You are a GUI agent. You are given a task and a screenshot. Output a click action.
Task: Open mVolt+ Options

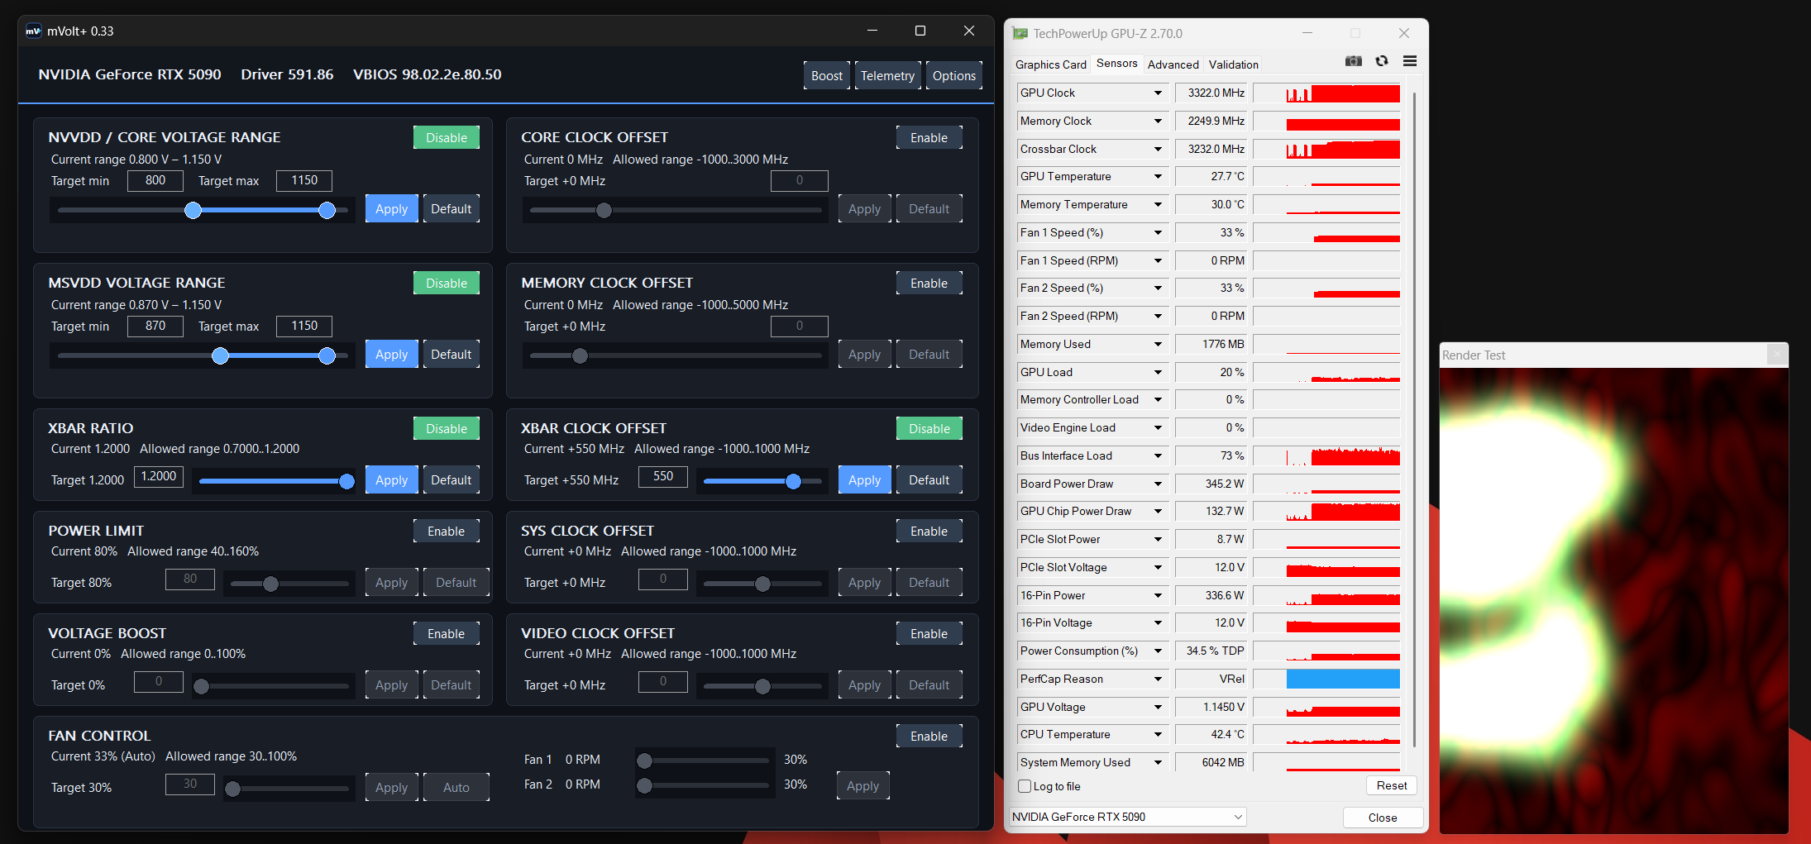coord(954,76)
